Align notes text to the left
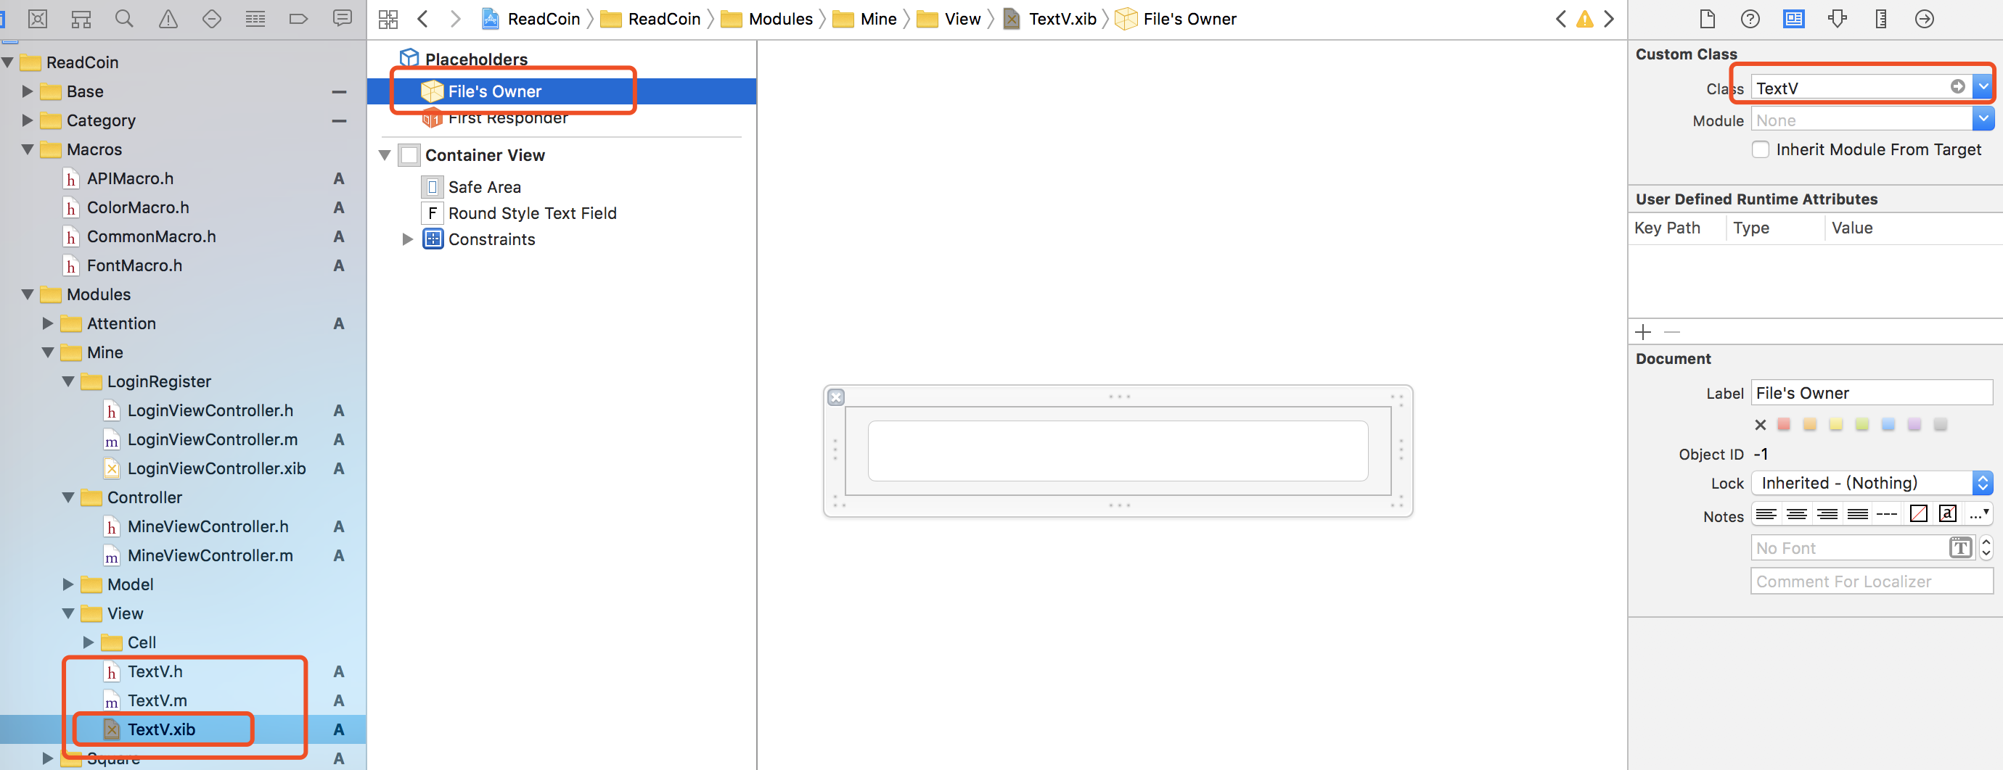Screen dimensions: 2003x770 [1766, 514]
